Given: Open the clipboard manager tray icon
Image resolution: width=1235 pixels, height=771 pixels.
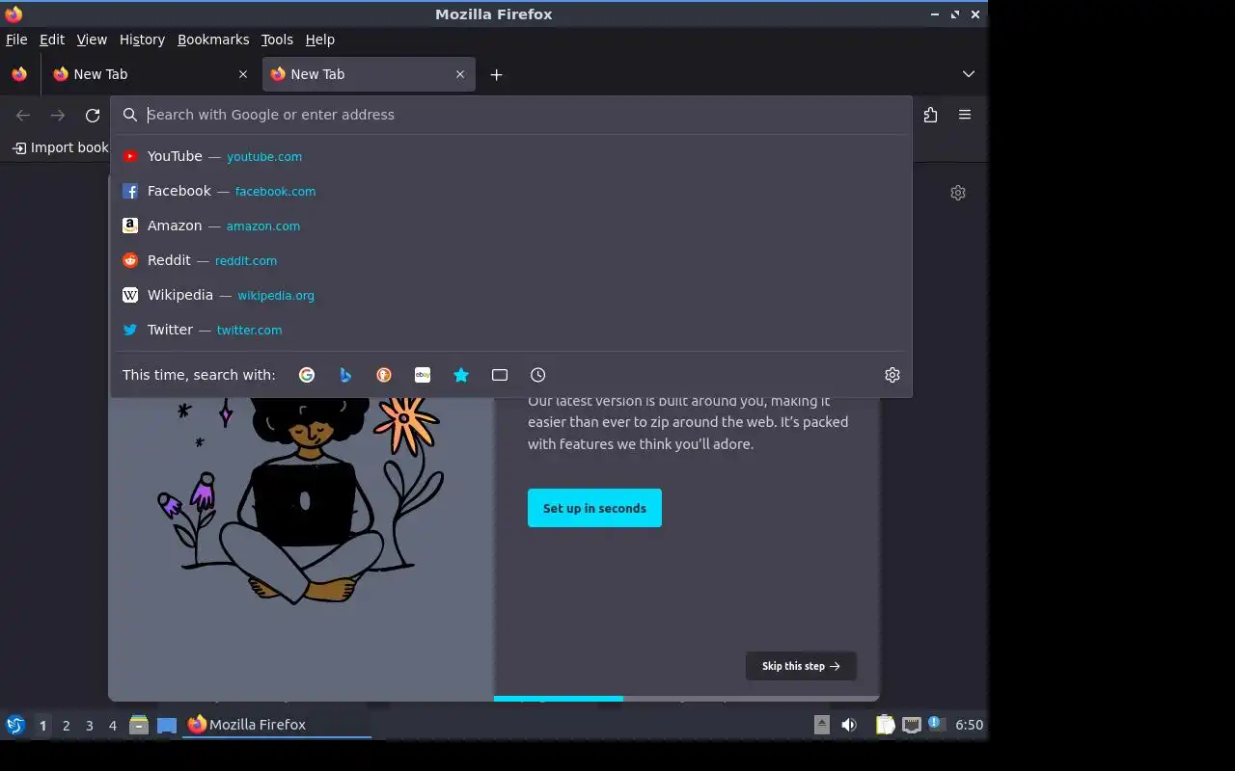Looking at the screenshot, I should point(885,725).
